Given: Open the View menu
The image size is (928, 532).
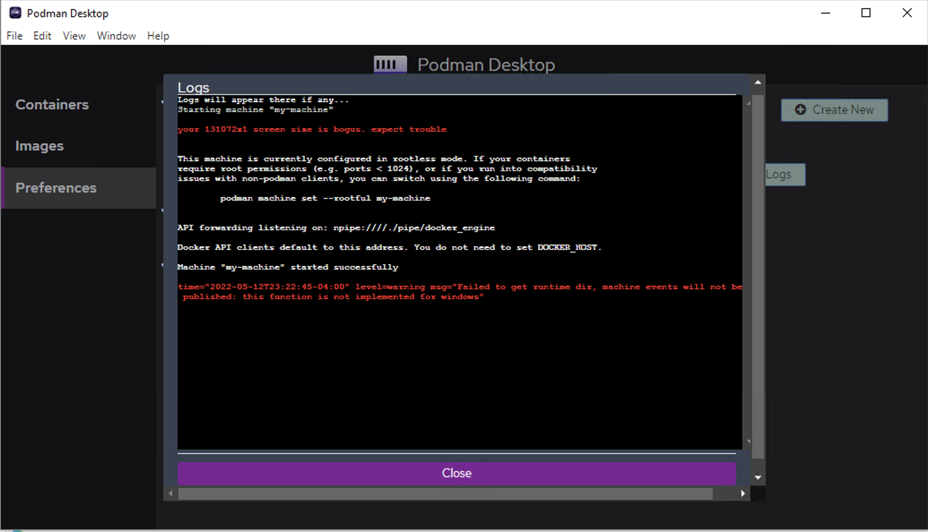Looking at the screenshot, I should point(74,35).
